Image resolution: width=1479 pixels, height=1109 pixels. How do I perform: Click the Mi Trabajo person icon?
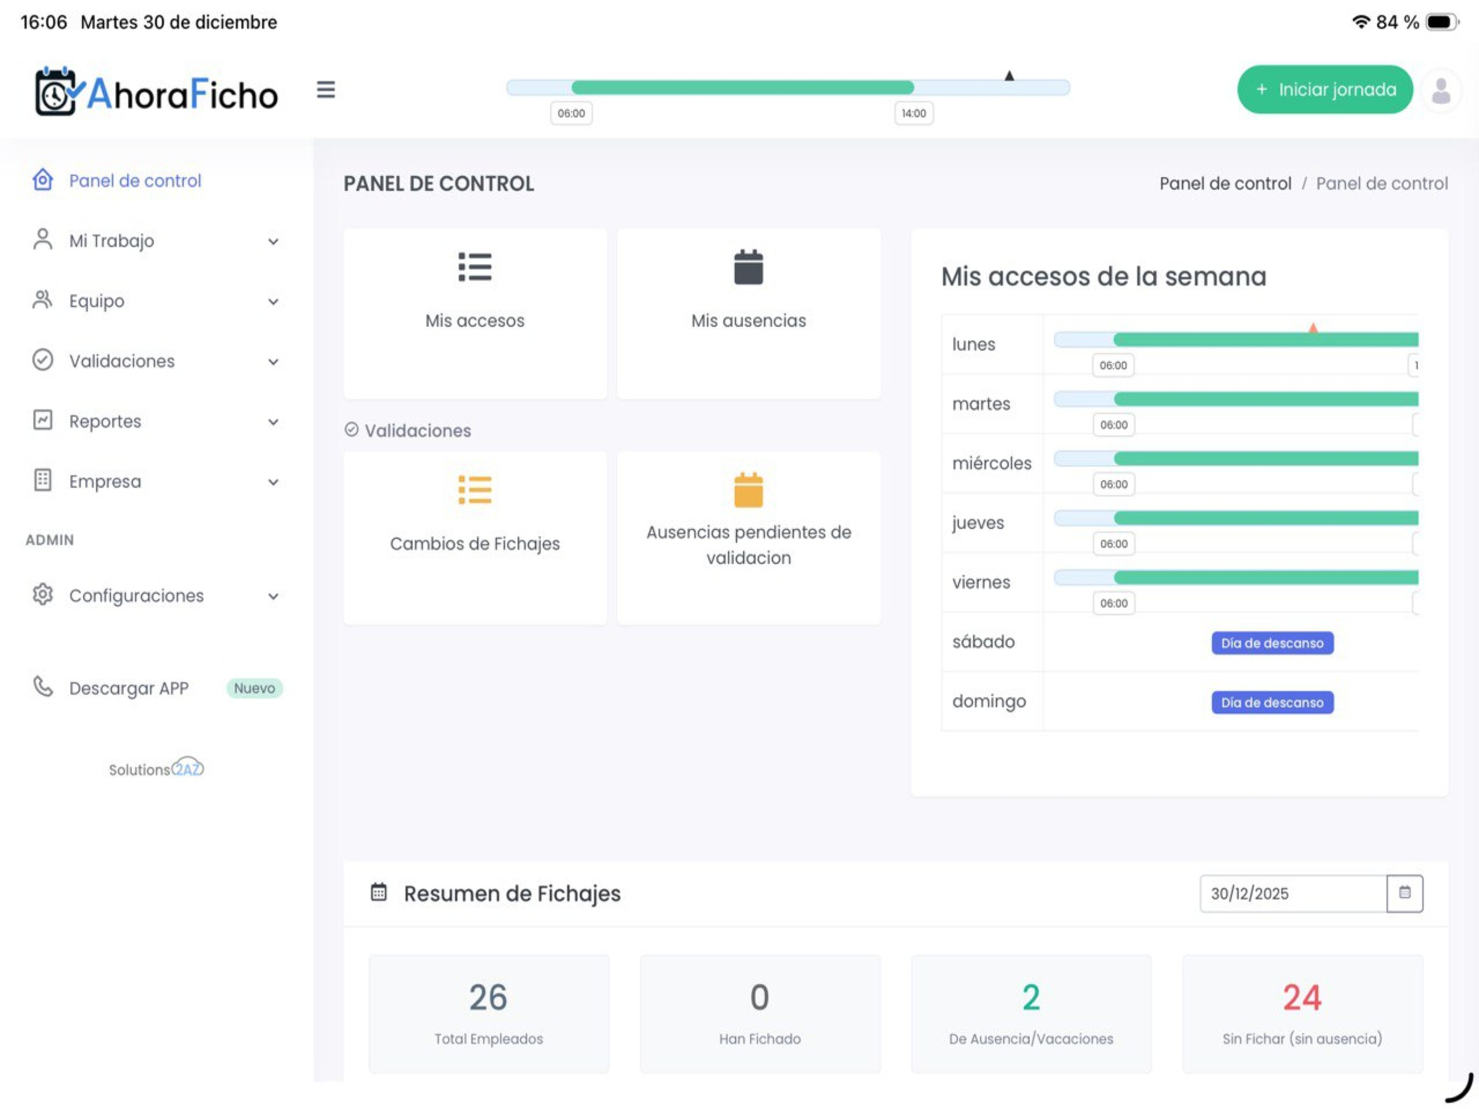[43, 239]
